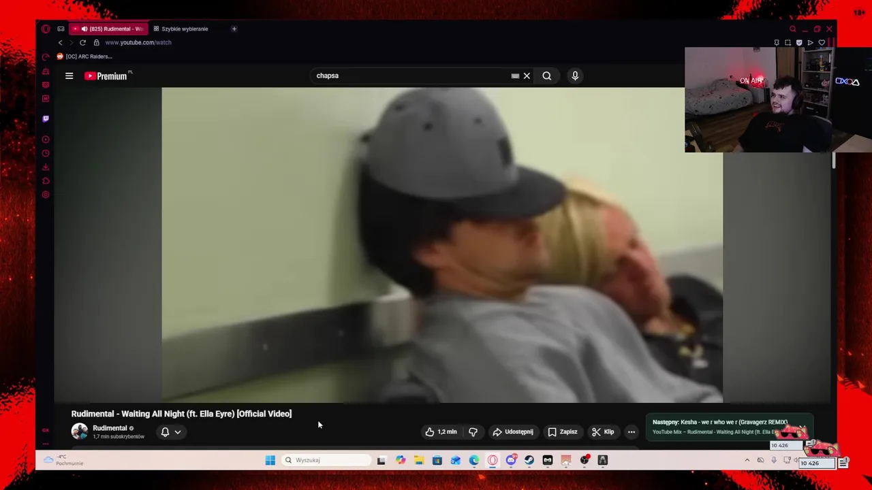Viewport: 872px width, 490px height.
Task: Go back in browser history
Action: click(60, 42)
